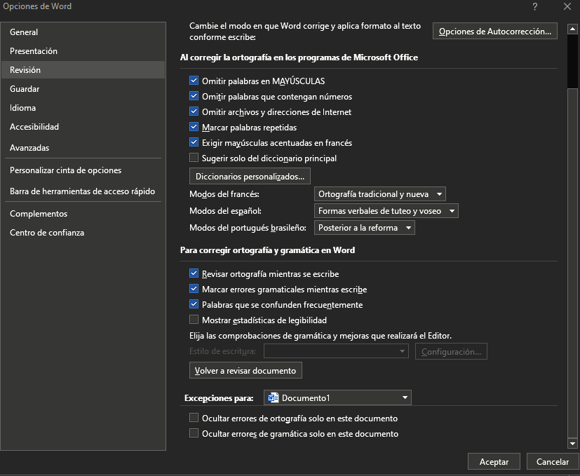Image resolution: width=580 pixels, height=476 pixels.
Task: Open the Guardar options page
Action: coord(83,89)
